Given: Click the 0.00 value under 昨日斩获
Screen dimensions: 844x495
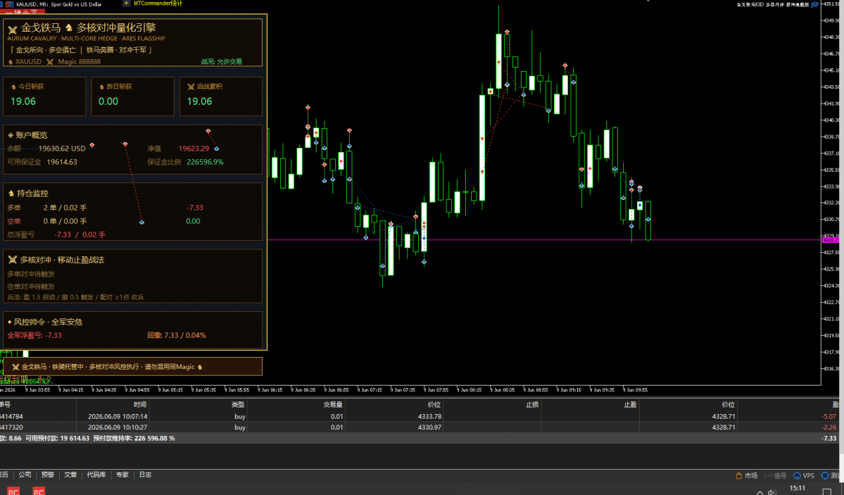Looking at the screenshot, I should pyautogui.click(x=108, y=101).
